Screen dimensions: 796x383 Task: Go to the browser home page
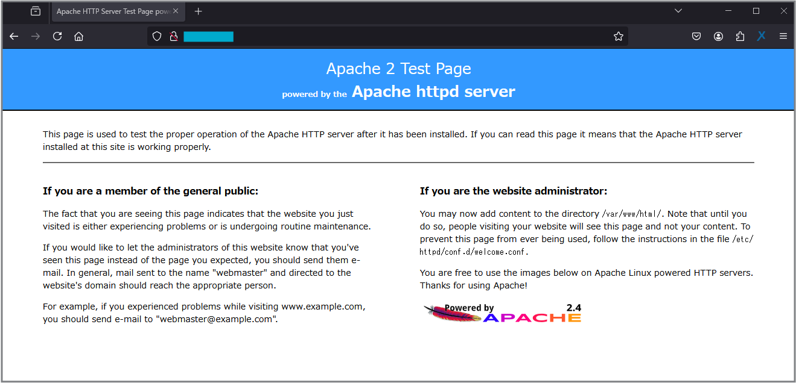[78, 36]
